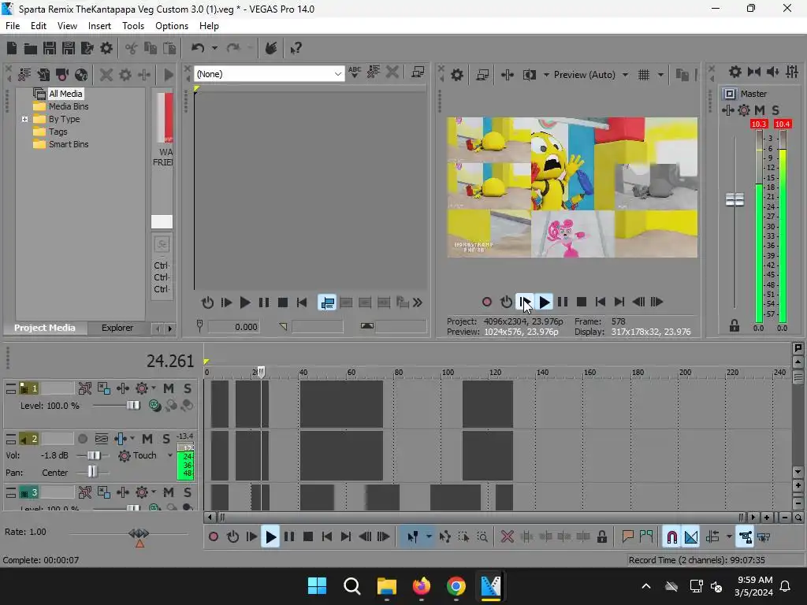Mute audio track 2
Image resolution: width=807 pixels, height=605 pixels.
click(147, 439)
